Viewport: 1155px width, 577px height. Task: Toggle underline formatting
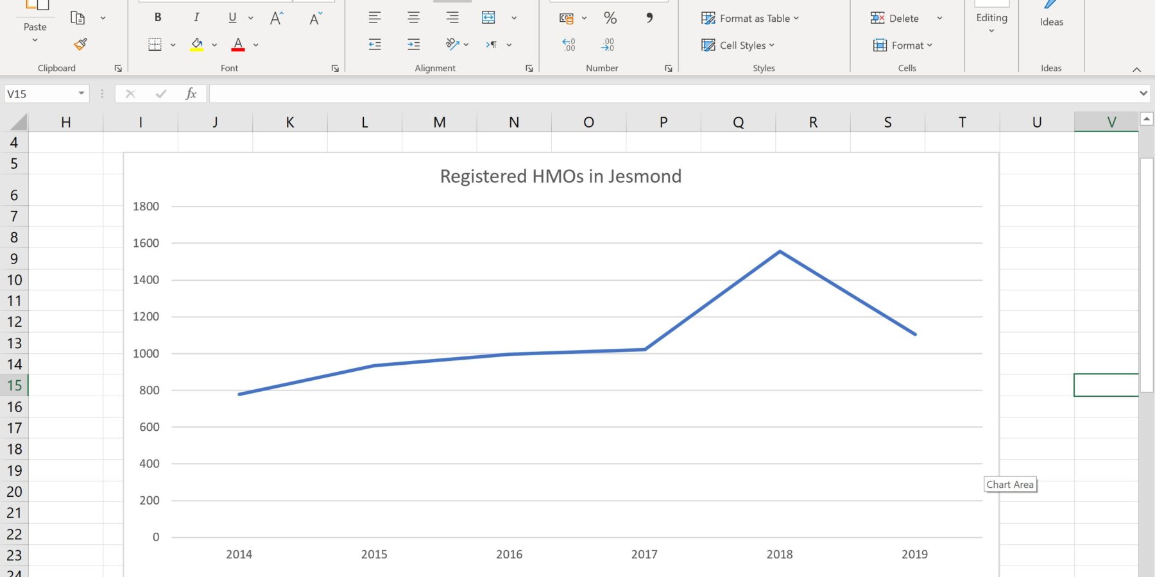pos(232,18)
